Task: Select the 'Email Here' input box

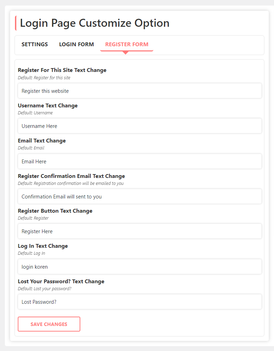Action: click(139, 162)
